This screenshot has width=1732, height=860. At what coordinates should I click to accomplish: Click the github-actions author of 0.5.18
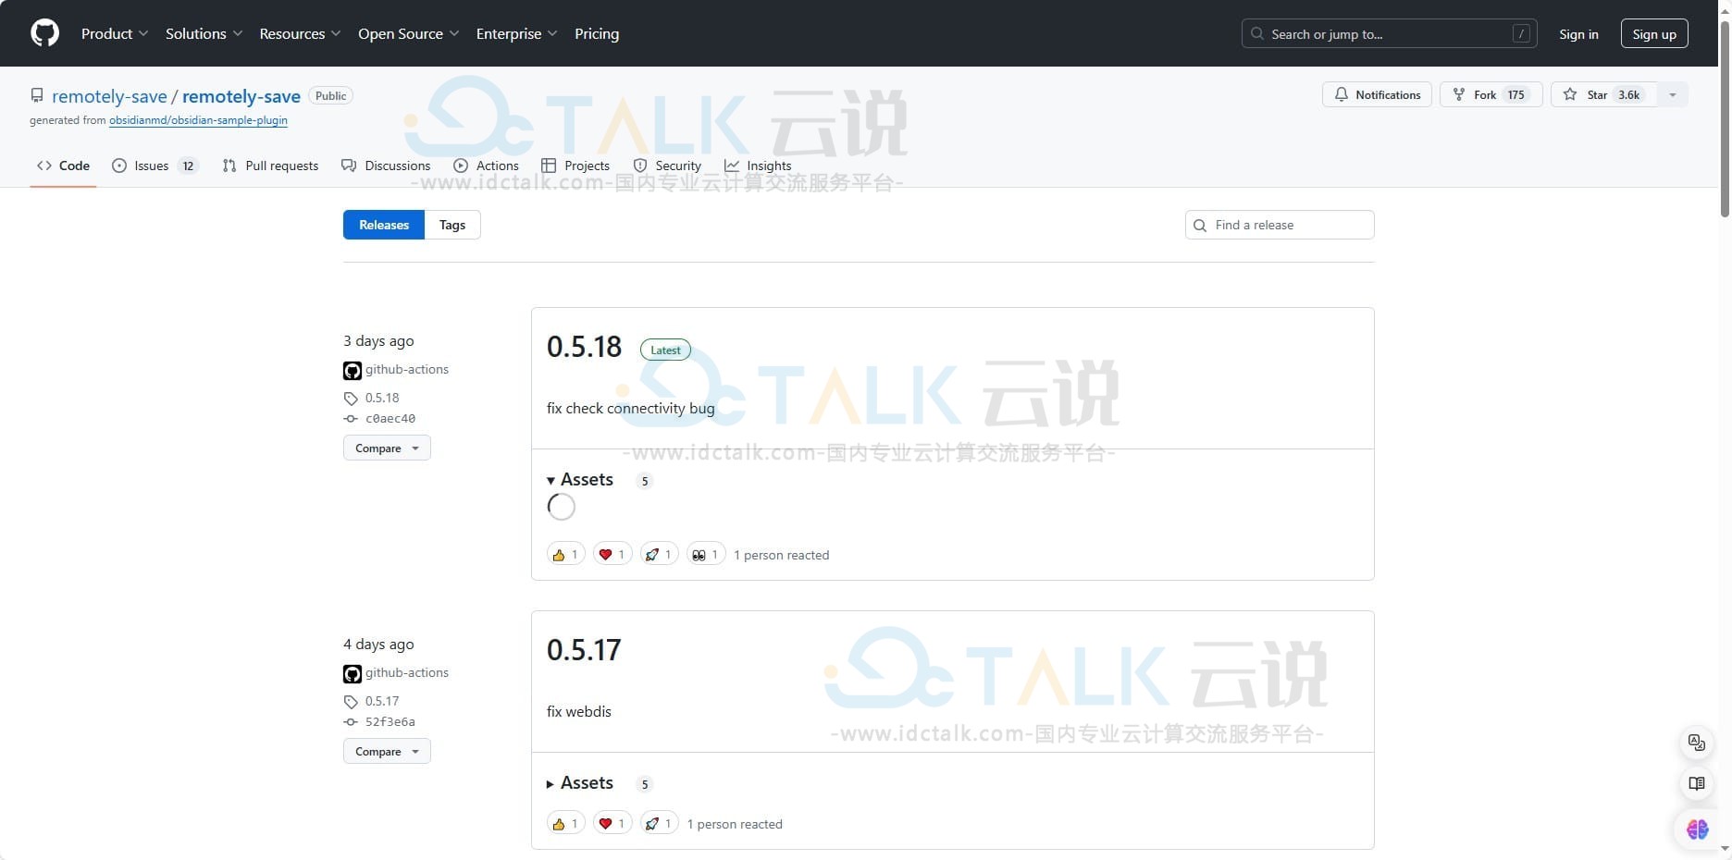pos(406,369)
